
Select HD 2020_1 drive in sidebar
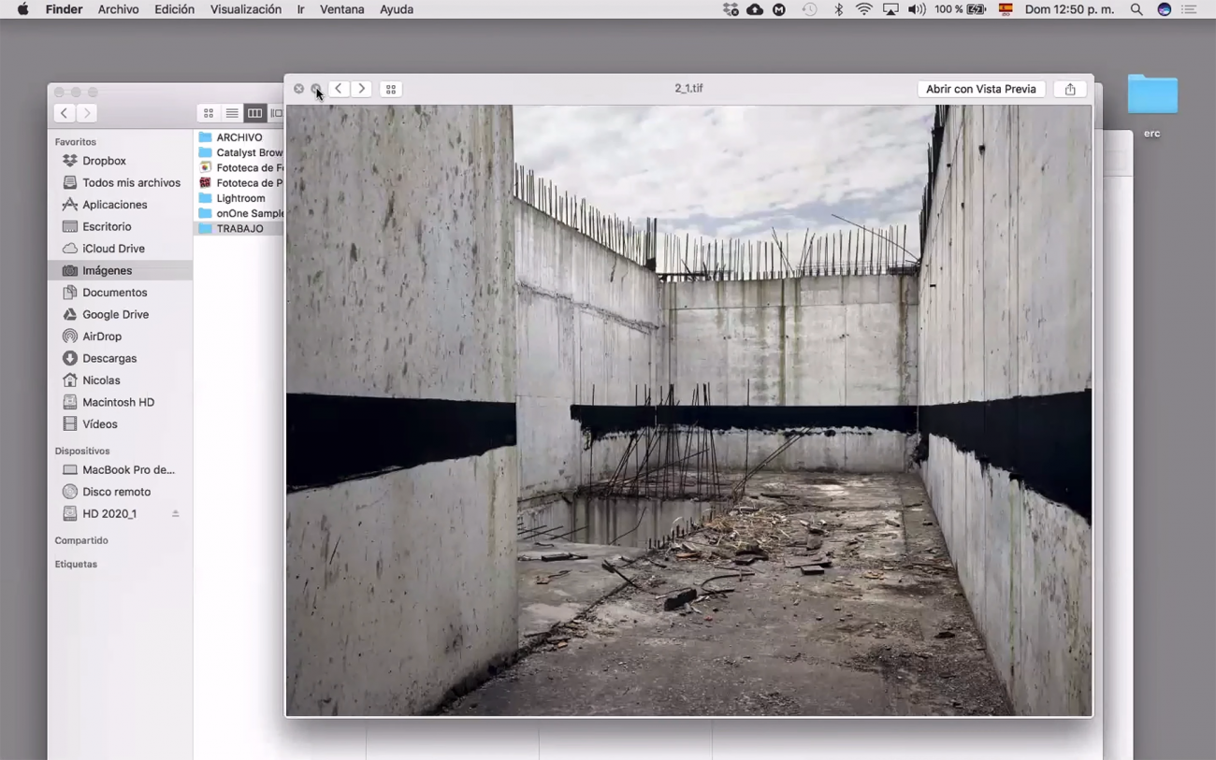tap(120, 514)
